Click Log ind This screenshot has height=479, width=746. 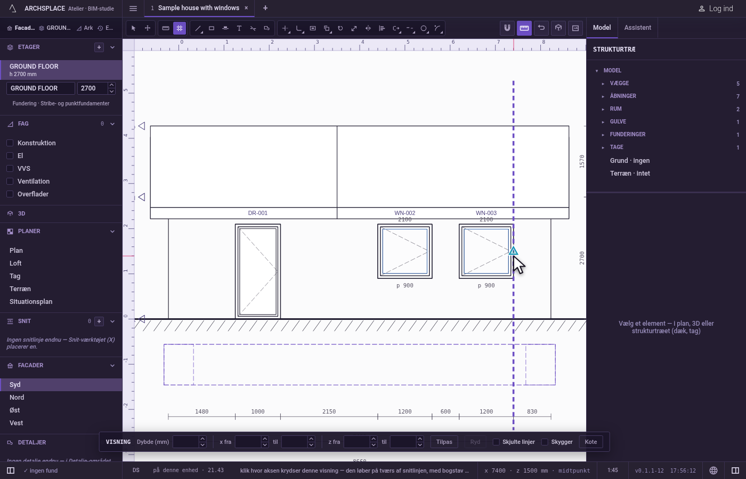716,9
